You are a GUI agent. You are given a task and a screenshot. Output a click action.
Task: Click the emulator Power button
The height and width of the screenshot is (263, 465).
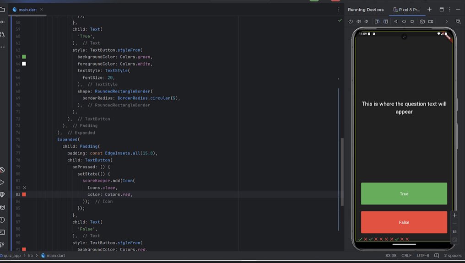click(351, 21)
